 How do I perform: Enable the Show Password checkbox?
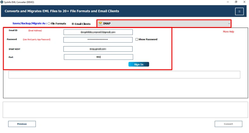[137, 39]
